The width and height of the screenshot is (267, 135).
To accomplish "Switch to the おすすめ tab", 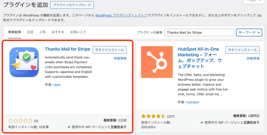I will pyautogui.click(x=58, y=32).
